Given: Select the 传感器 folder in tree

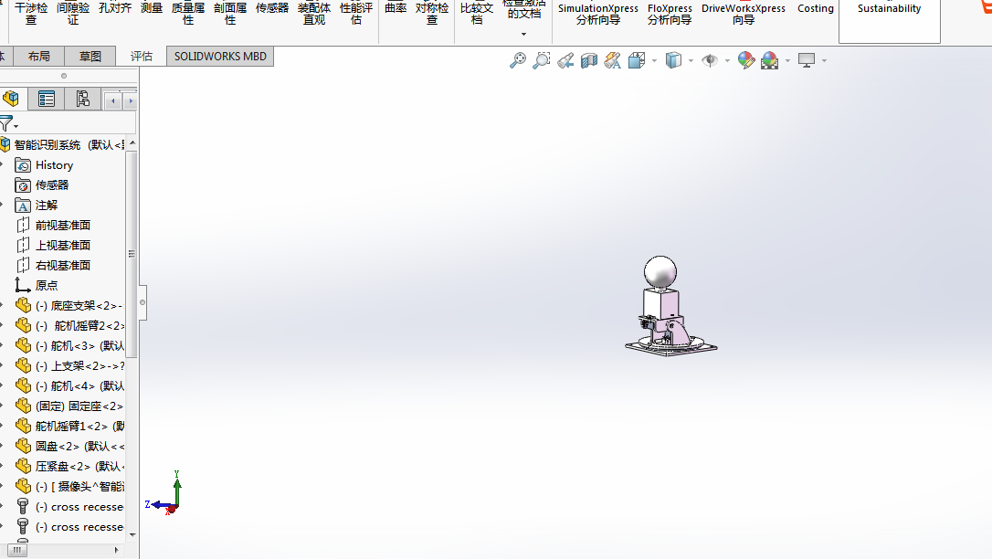Looking at the screenshot, I should [x=42, y=185].
